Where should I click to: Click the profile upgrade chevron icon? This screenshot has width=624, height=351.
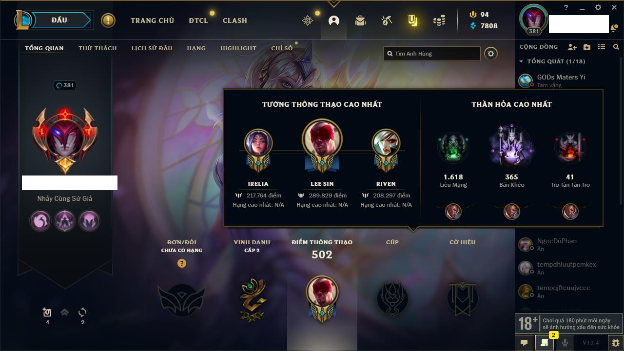[x=64, y=312]
